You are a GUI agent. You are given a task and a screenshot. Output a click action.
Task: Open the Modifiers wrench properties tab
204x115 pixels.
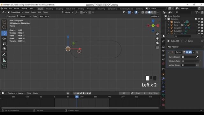coord(163,79)
